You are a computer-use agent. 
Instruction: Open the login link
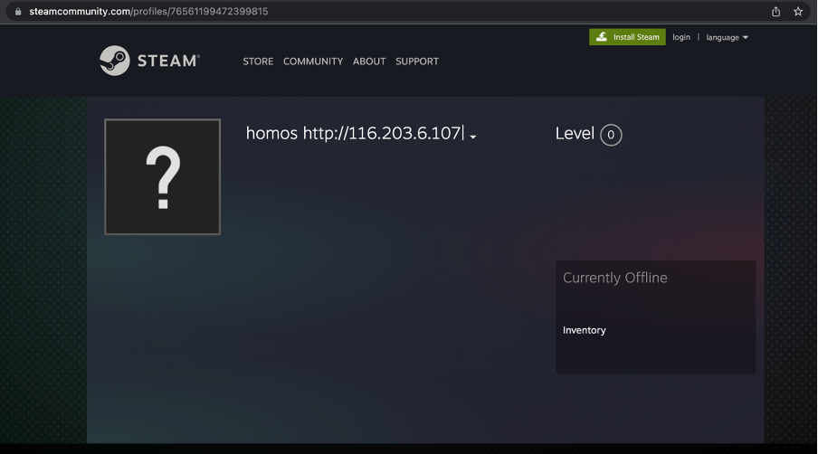pos(680,37)
